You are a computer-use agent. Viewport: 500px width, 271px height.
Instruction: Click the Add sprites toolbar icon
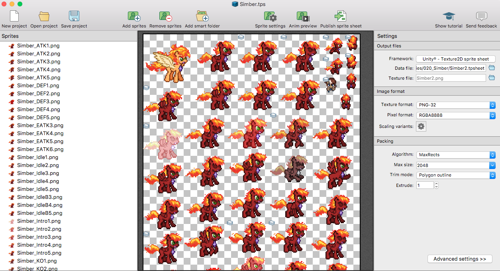click(x=134, y=16)
